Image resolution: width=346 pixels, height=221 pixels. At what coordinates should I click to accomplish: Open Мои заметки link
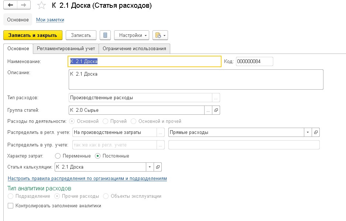tap(50, 20)
